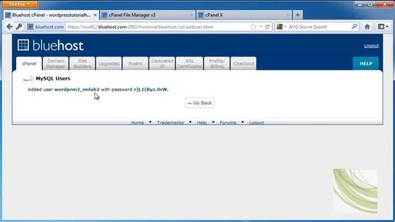Screen dimensions: 395x222
Task: Click the HELP button
Action: click(x=366, y=64)
